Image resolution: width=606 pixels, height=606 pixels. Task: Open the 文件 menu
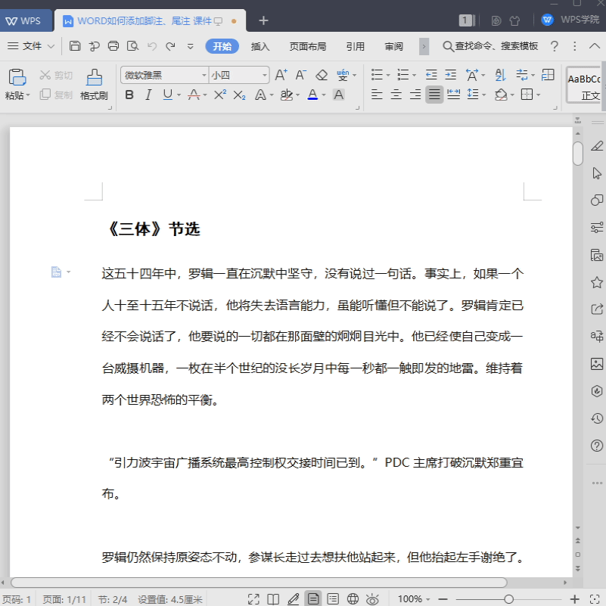click(30, 46)
